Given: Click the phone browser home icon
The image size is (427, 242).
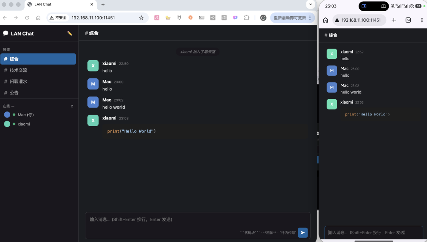Looking at the screenshot, I should [325, 20].
